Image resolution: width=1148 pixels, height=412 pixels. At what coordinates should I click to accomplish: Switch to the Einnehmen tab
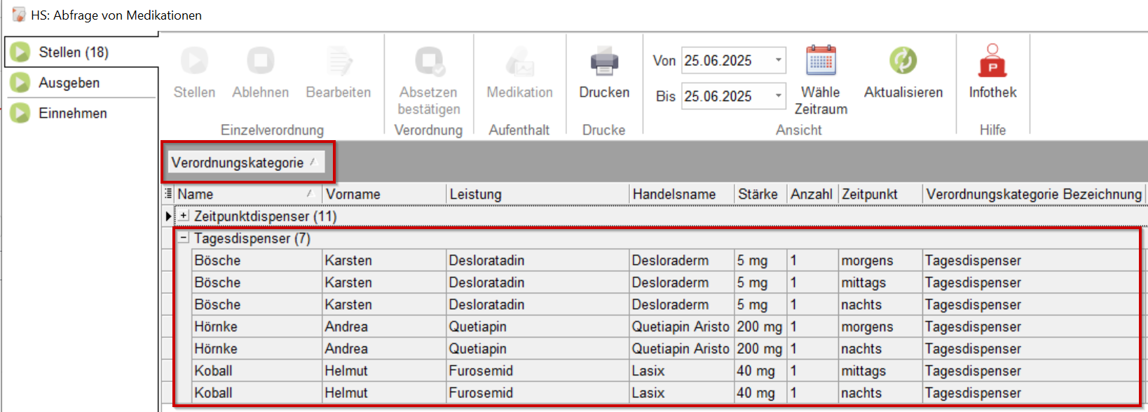(x=72, y=114)
